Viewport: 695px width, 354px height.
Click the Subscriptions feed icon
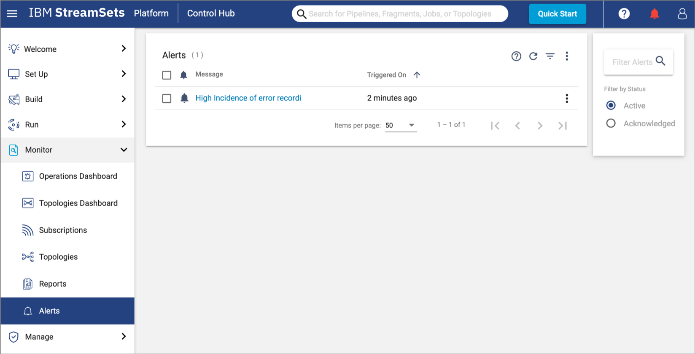pos(28,230)
